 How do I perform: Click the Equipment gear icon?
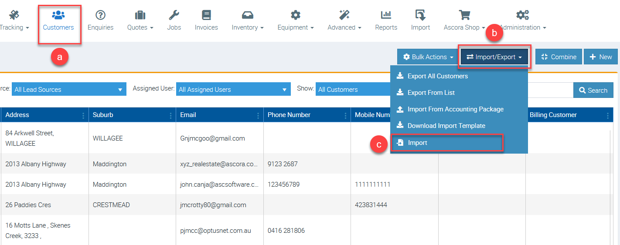click(x=295, y=16)
